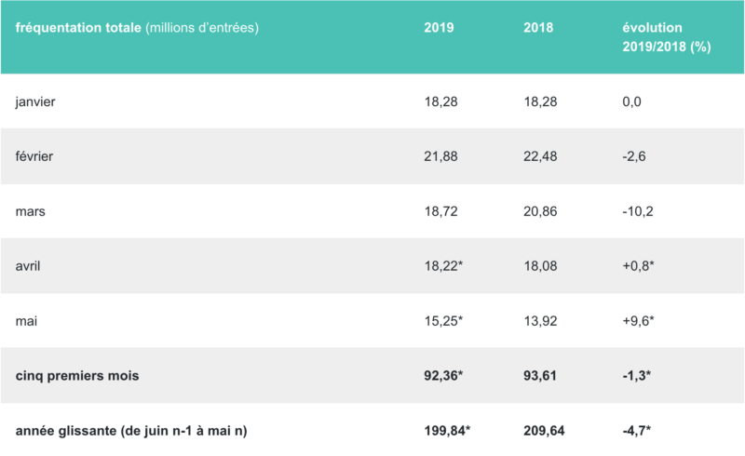Click the 209,64 rolling year 2018 value
Screen dimensions: 745x456
[545, 431]
